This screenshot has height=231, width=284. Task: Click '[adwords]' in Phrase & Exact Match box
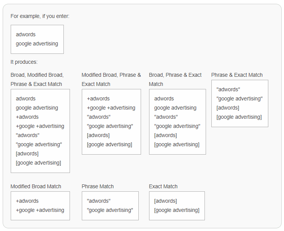(x=228, y=108)
